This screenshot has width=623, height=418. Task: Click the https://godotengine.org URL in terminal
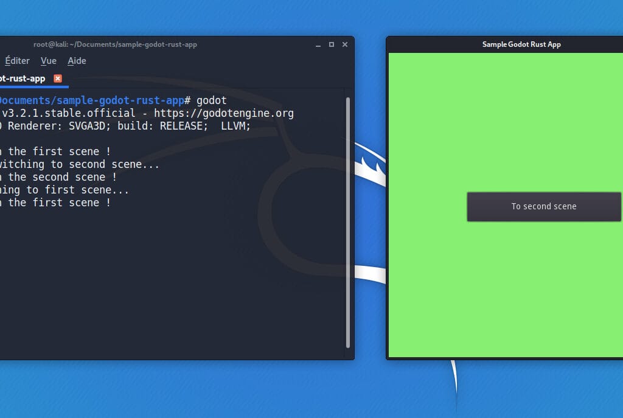pyautogui.click(x=224, y=113)
